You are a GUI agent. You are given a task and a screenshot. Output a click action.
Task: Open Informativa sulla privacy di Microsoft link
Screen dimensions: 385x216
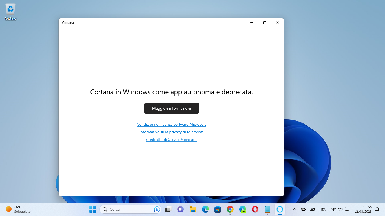click(x=171, y=132)
